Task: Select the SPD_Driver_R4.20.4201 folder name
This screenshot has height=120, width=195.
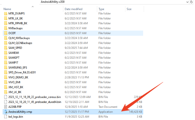Action: coord(22,72)
